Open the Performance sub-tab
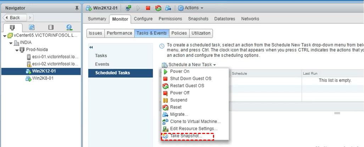Image resolution: width=364 pixels, height=147 pixels. (119, 33)
